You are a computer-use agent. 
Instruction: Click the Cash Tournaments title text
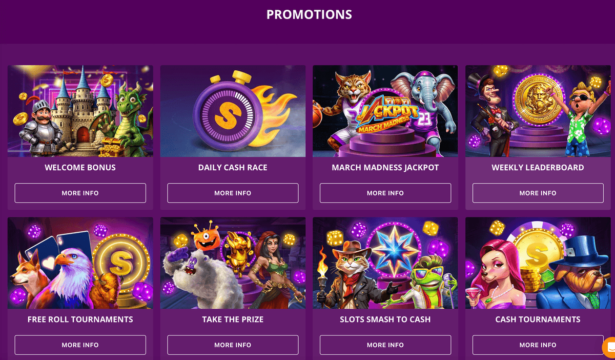coord(537,319)
